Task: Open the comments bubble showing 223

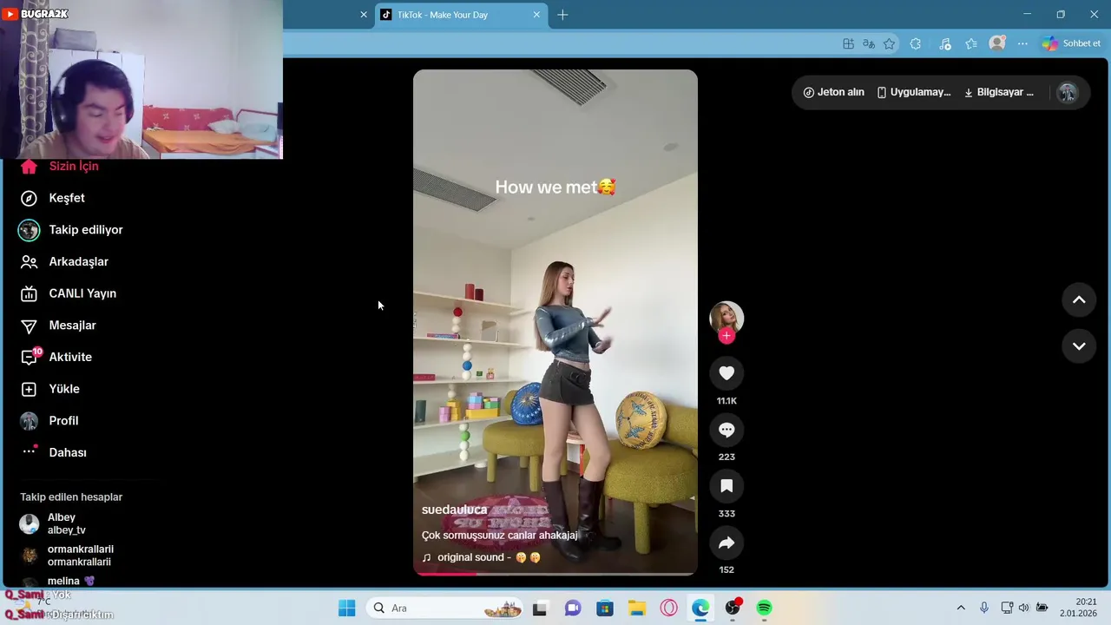Action: pos(726,430)
